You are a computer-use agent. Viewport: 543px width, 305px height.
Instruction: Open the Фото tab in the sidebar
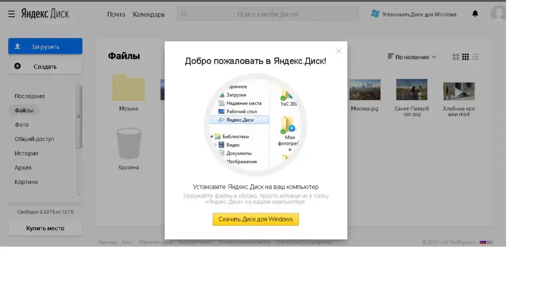pos(21,124)
